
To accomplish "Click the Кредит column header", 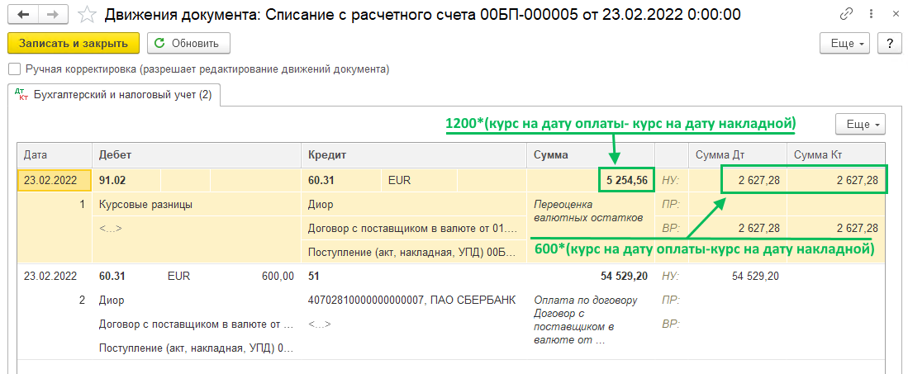I will click(x=413, y=154).
